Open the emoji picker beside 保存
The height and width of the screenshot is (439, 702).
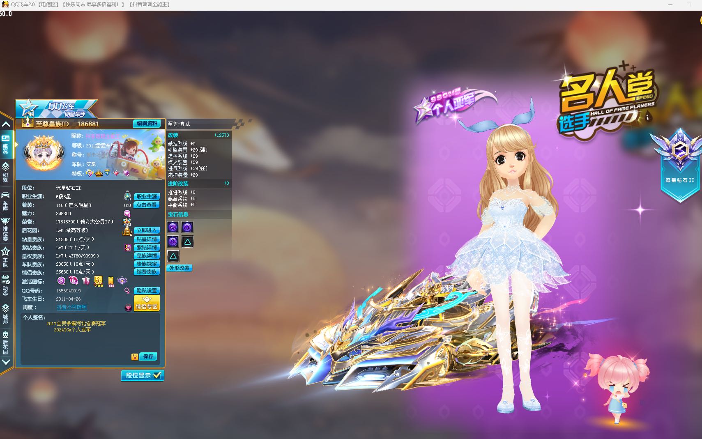(x=134, y=357)
